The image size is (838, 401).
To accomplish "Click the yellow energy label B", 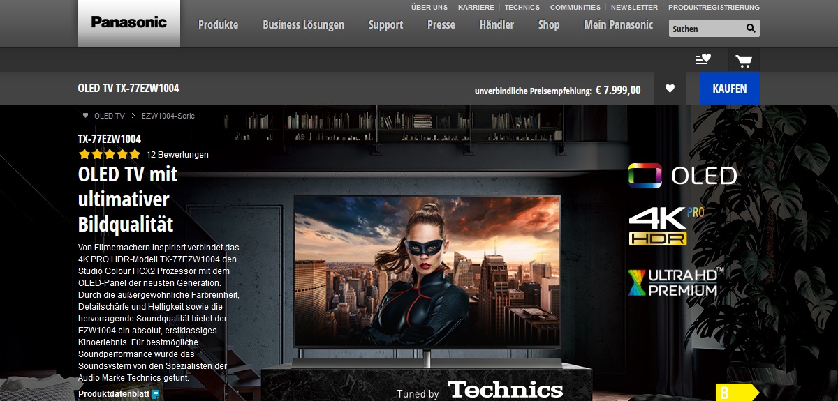I will (x=733, y=393).
